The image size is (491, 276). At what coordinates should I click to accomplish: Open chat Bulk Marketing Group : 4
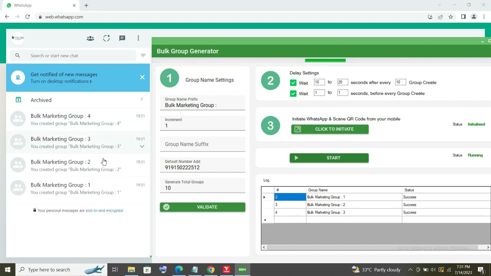tap(78, 119)
